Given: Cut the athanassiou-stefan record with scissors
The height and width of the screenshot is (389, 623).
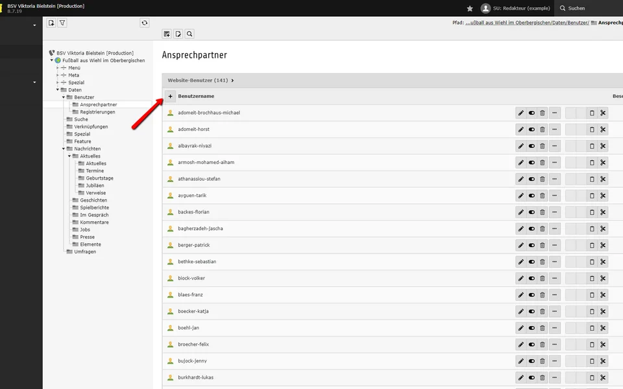Looking at the screenshot, I should [x=603, y=179].
